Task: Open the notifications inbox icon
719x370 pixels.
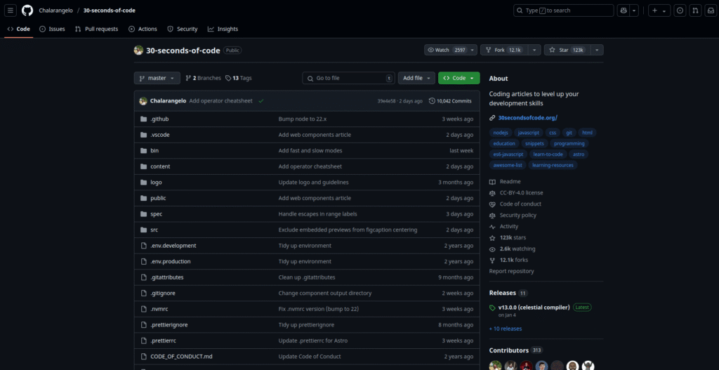Action: [710, 10]
